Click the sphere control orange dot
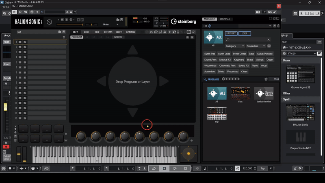Screen dimensions: 325x183 coord(188,154)
